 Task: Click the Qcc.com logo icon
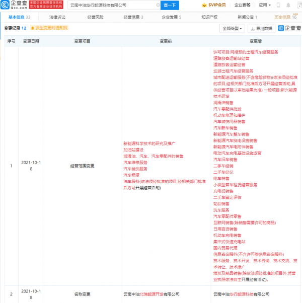point(5,5)
